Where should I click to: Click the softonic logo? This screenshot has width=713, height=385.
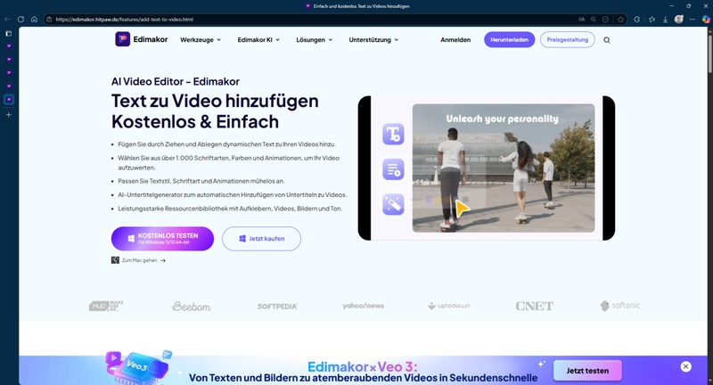tap(620, 306)
